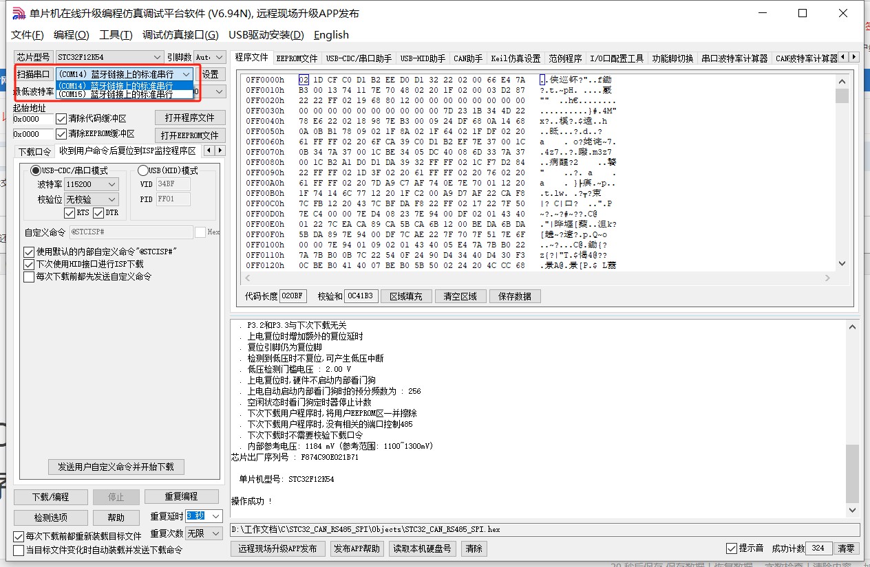Click the 下载/编程 button
Screen dimensions: 870x567
[x=51, y=496]
